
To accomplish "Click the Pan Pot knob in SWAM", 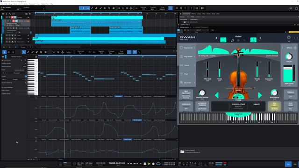I will point(289,56).
